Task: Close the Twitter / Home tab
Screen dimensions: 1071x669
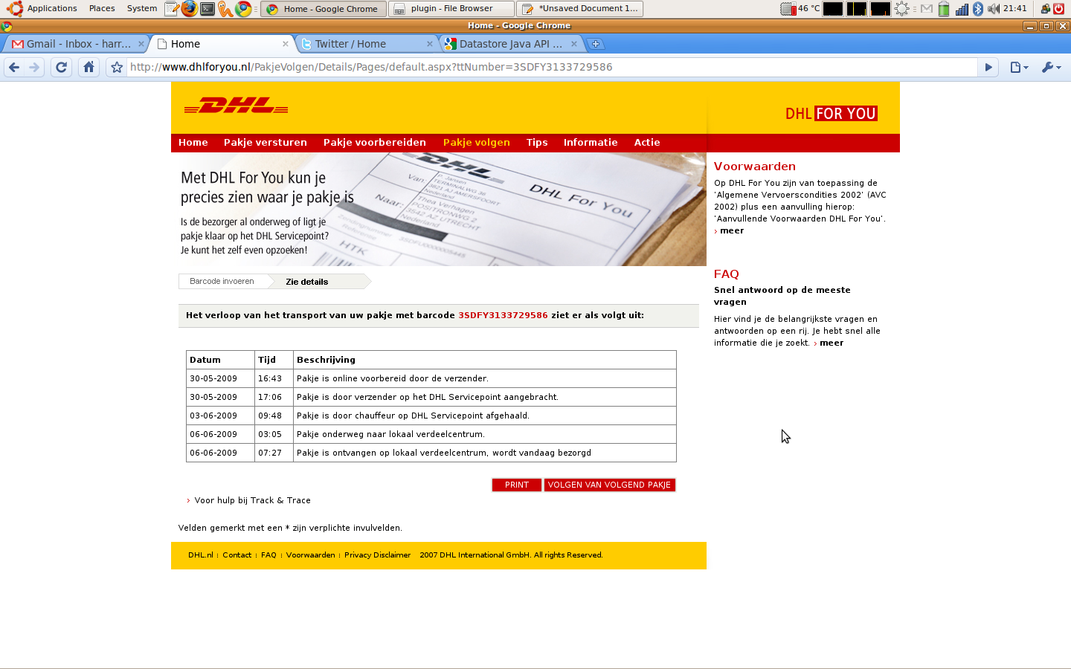Action: click(429, 44)
